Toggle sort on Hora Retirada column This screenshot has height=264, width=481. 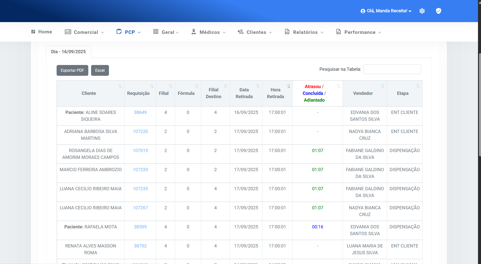288,86
